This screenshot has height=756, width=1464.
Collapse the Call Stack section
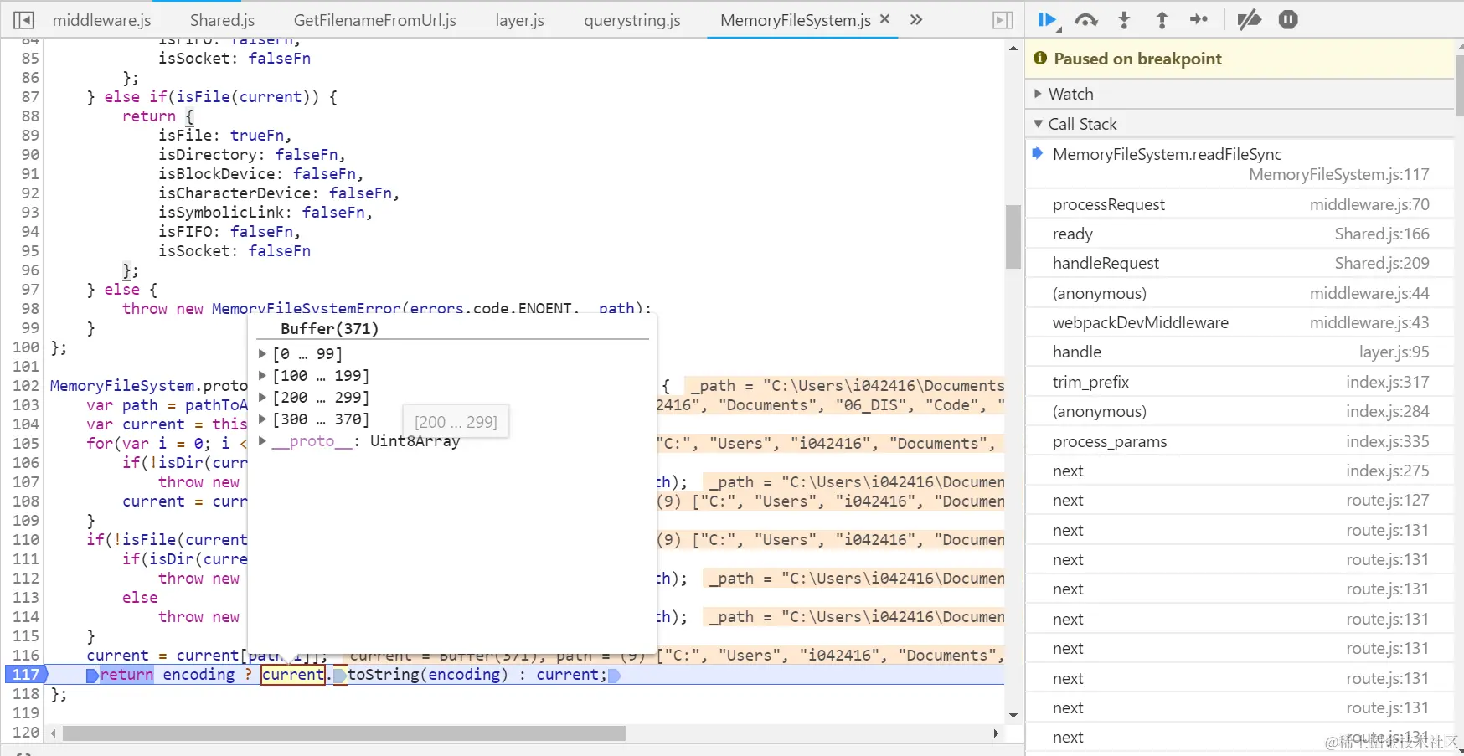click(x=1039, y=124)
